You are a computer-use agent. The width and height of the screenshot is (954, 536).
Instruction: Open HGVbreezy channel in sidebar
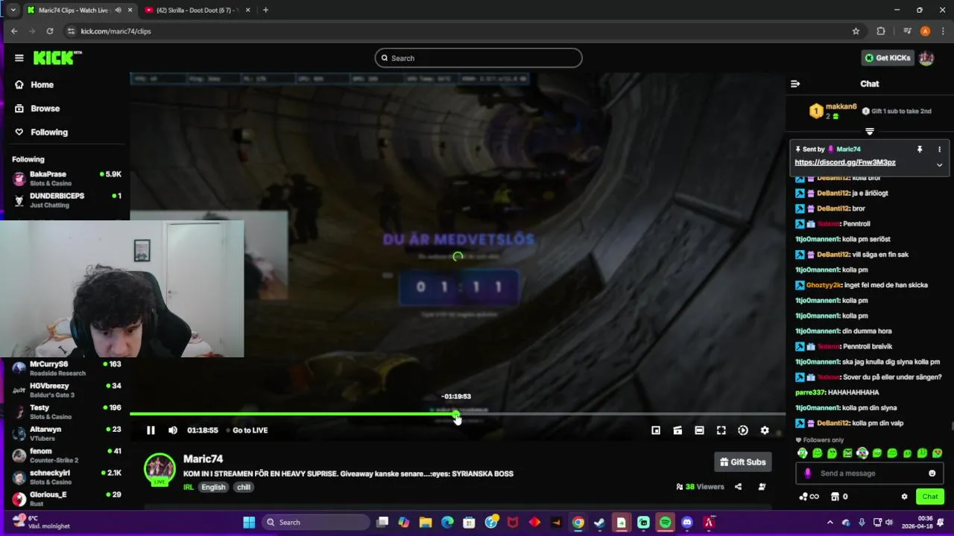66,390
